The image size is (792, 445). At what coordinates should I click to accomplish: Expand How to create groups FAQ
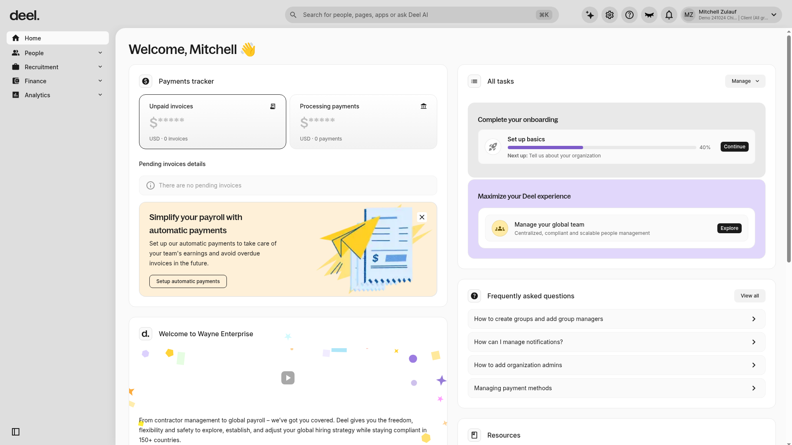pos(616,319)
